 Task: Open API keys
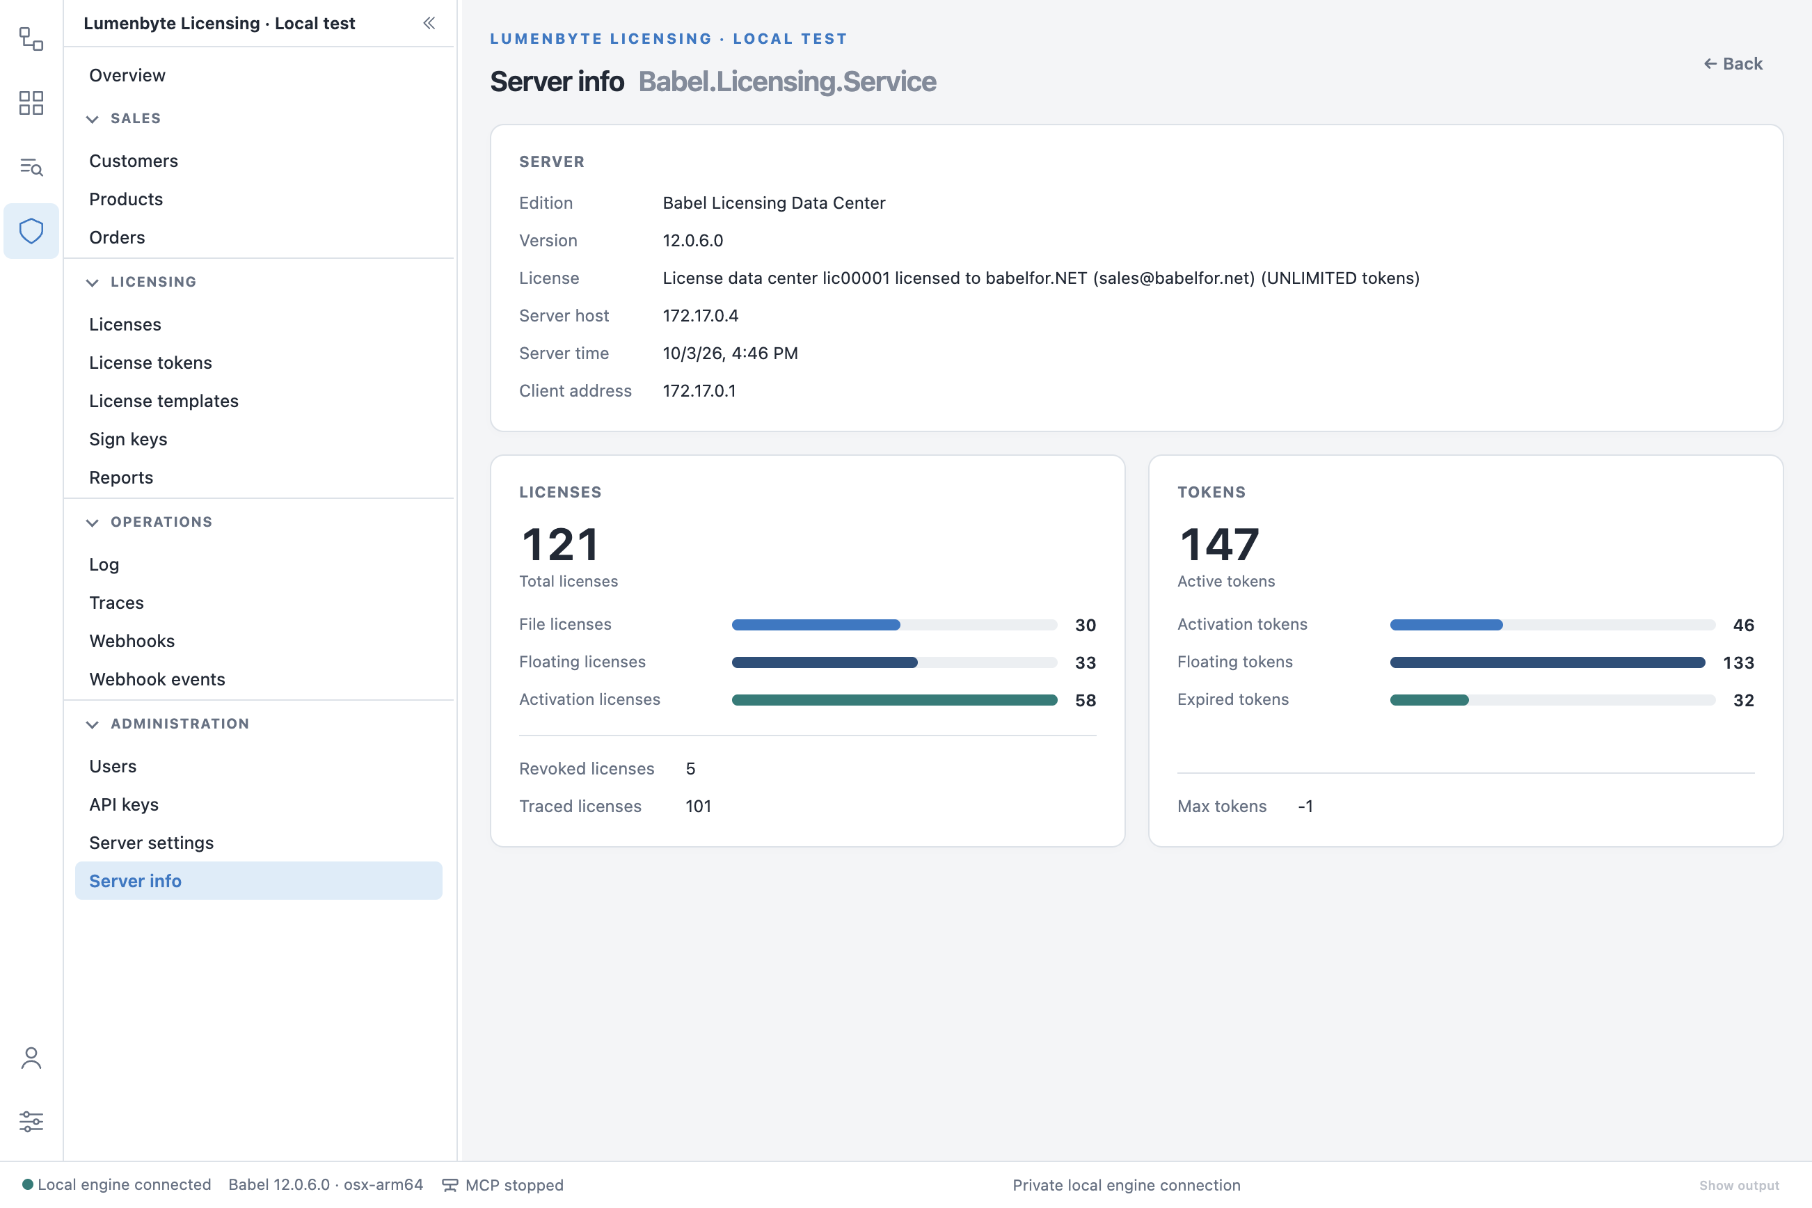coord(259,805)
